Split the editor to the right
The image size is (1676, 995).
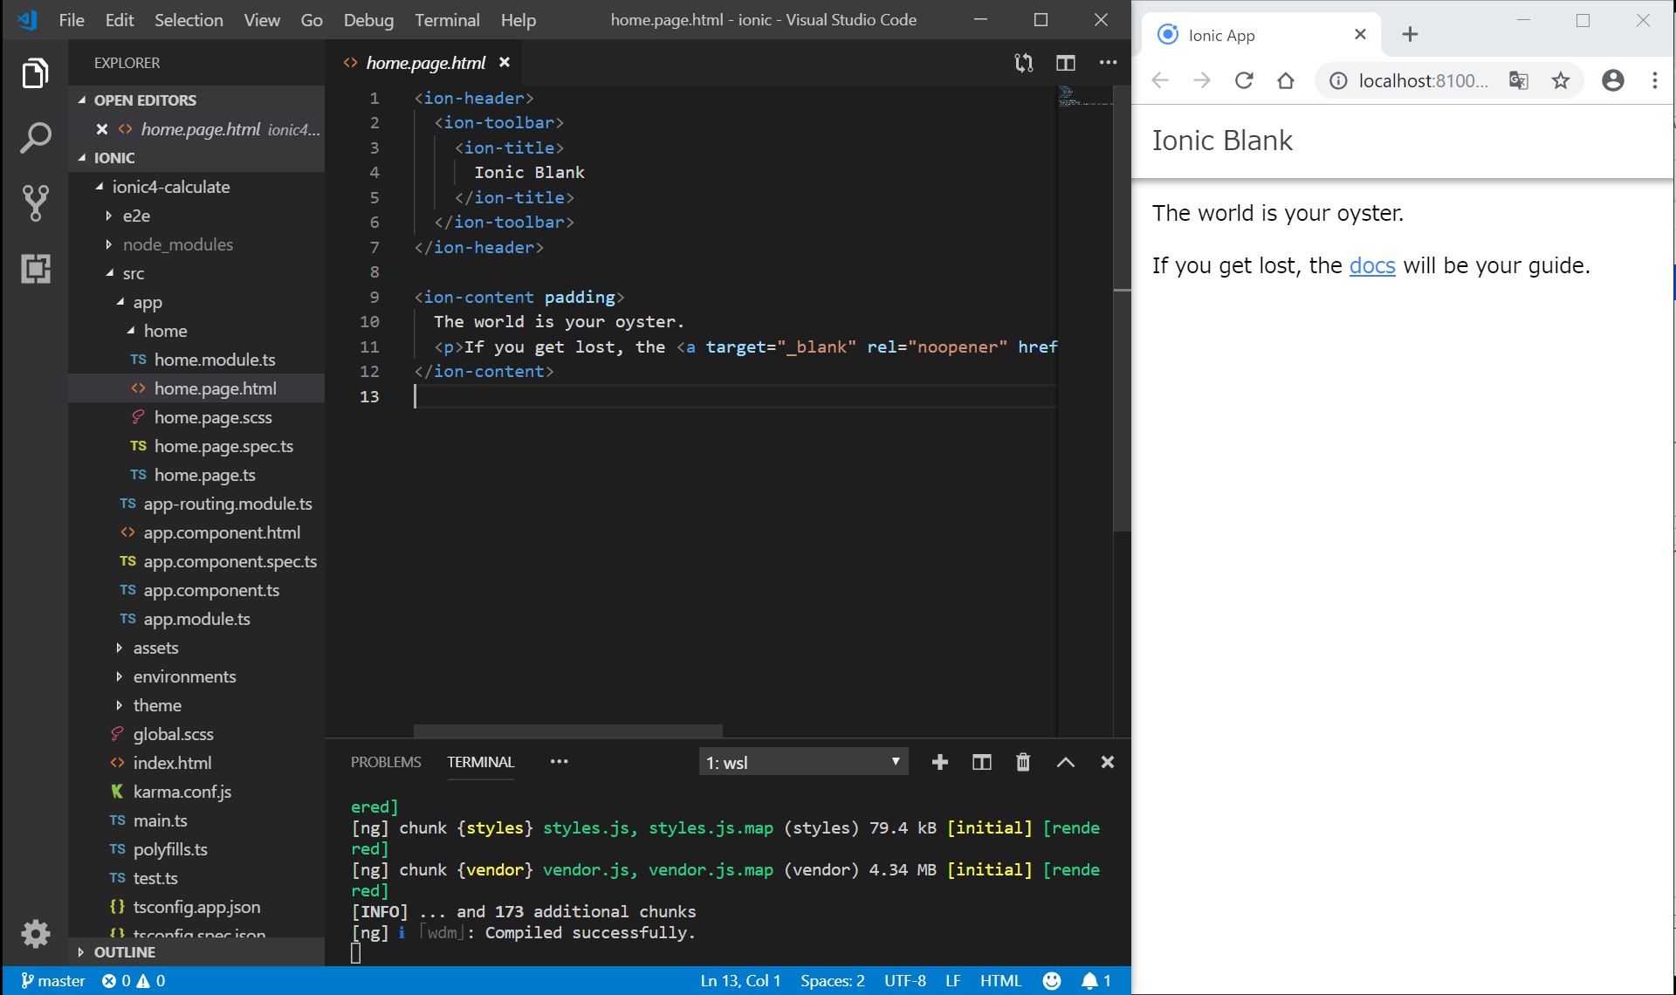[x=1065, y=63]
